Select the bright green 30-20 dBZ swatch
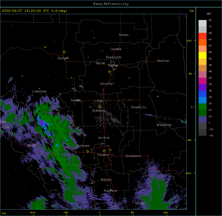Screen dimensions: 222x216 [x=202, y=107]
